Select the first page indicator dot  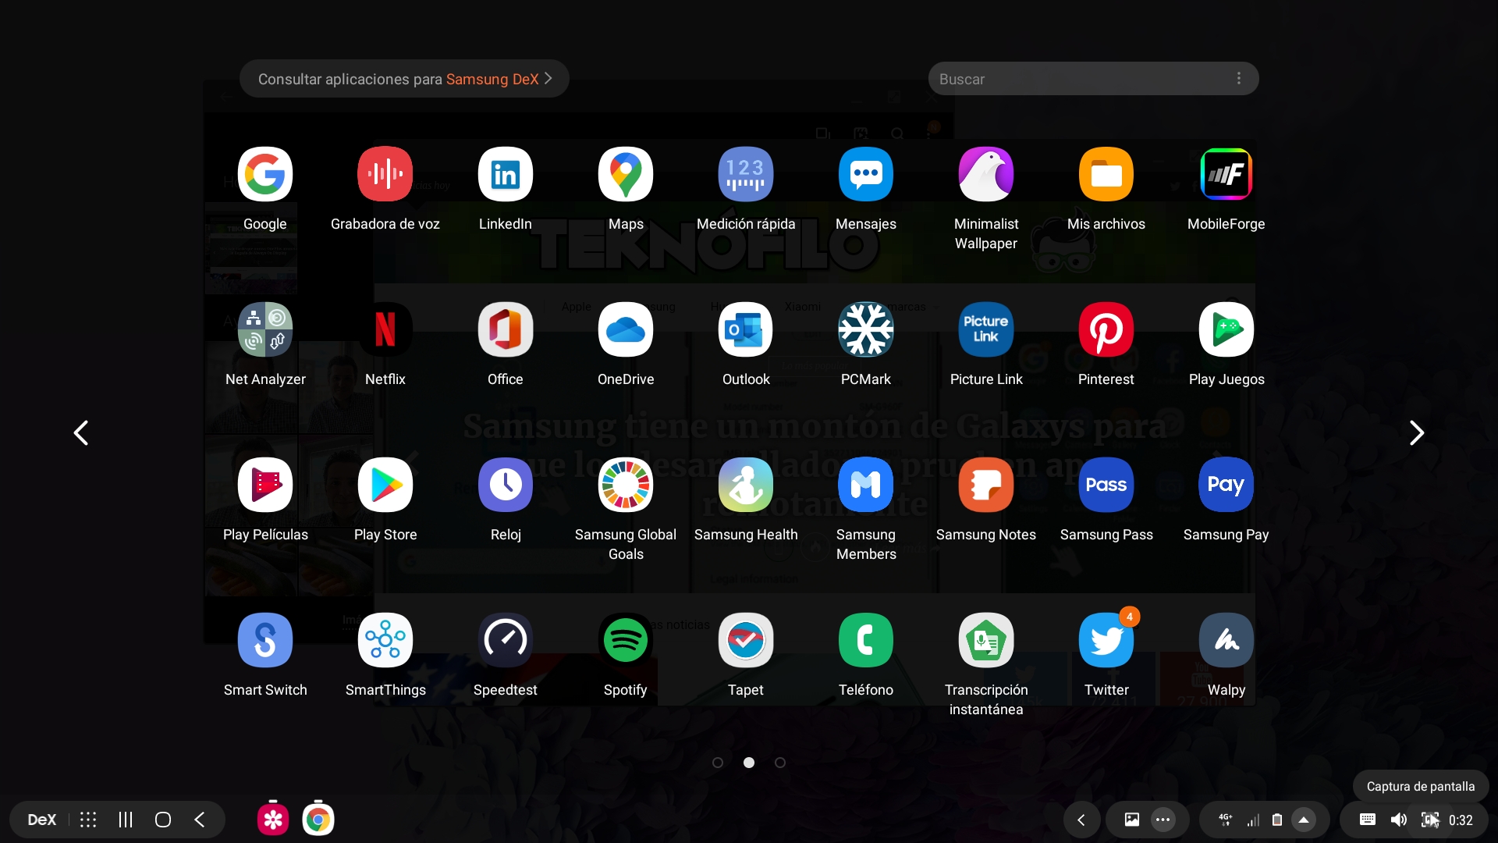tap(718, 763)
